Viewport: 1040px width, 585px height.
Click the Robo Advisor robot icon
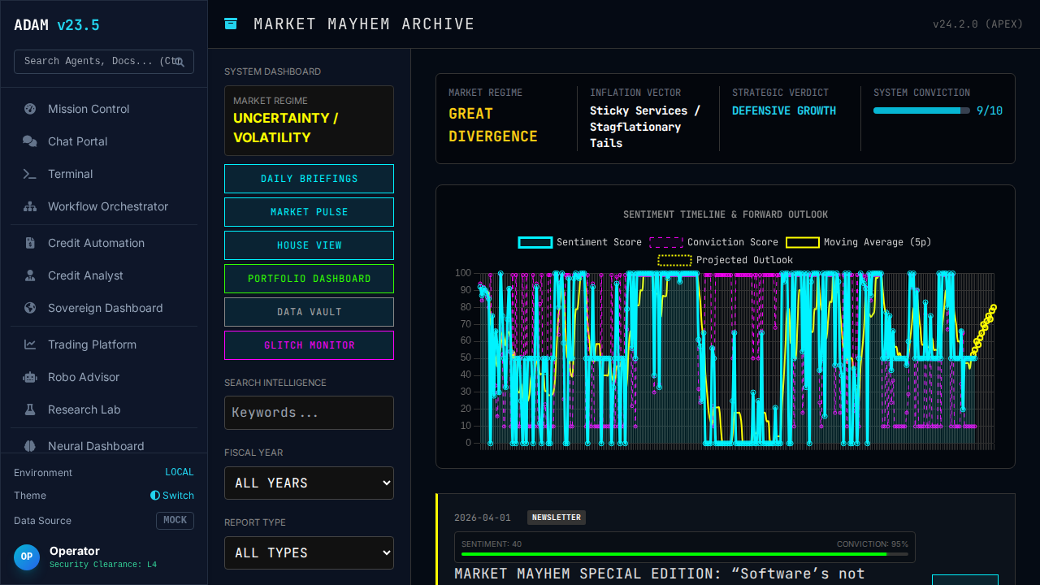coord(30,377)
